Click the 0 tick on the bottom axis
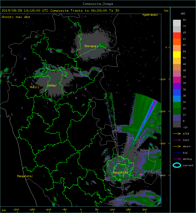196x213 pixels. point(81,210)
